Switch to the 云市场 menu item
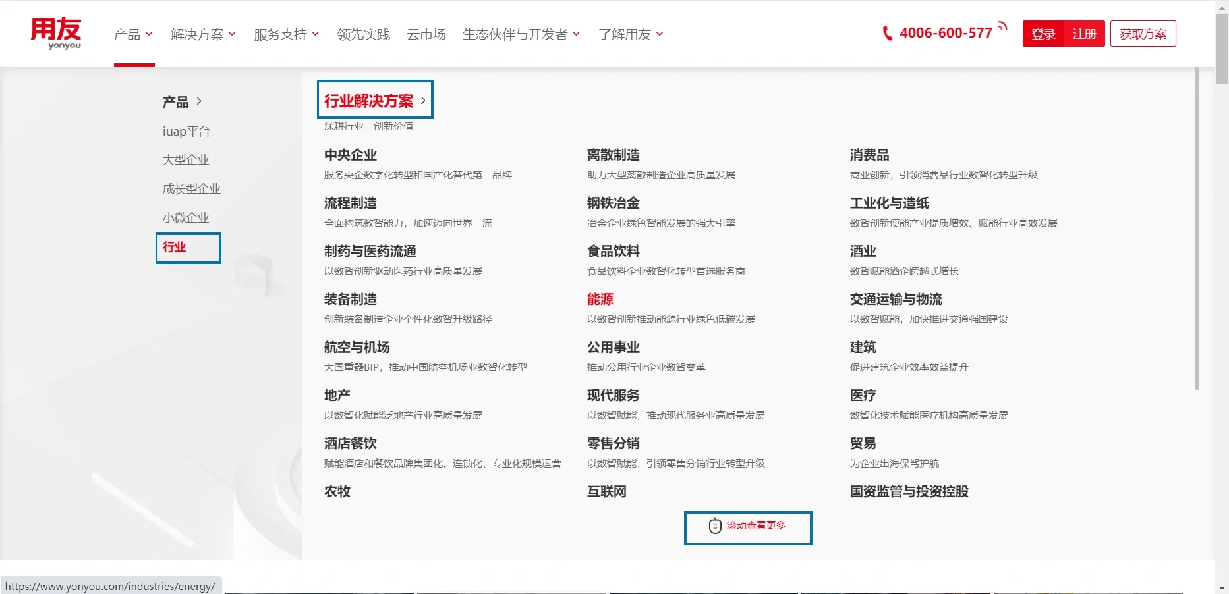 tap(426, 34)
